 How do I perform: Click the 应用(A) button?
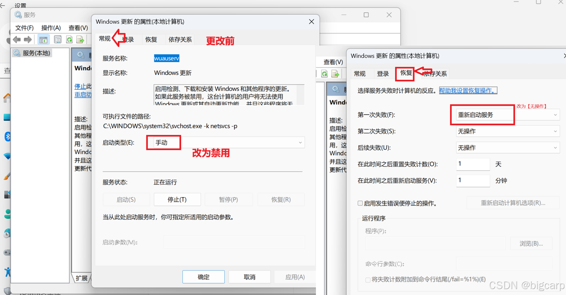click(x=295, y=277)
